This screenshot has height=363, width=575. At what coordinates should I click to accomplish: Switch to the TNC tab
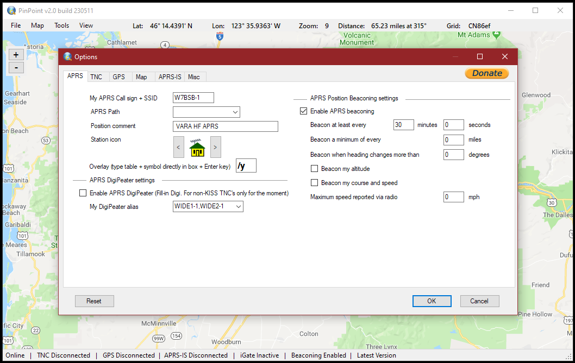click(x=98, y=77)
